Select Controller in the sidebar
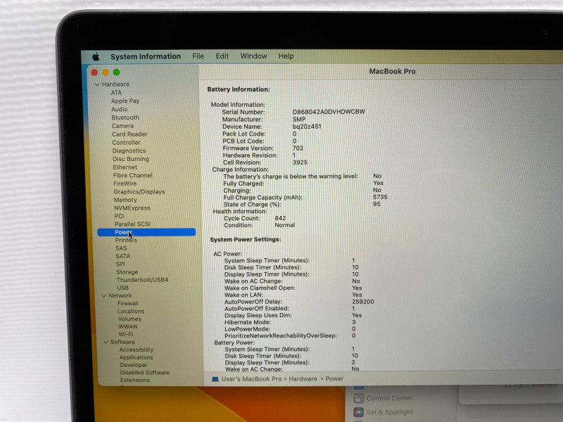Screen dimensions: 563x422 coord(126,142)
